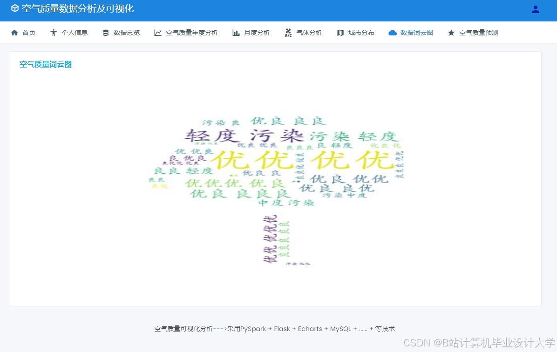Click the 空气质量词云图 heading link
The width and height of the screenshot is (557, 352).
(x=45, y=64)
